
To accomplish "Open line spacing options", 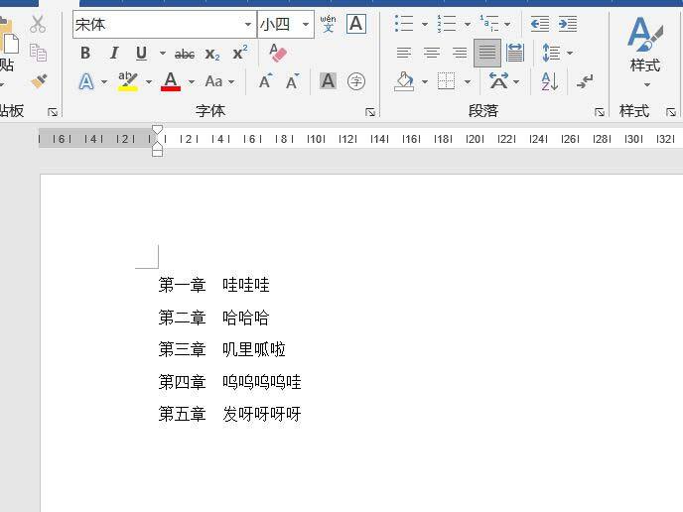I will (x=551, y=53).
